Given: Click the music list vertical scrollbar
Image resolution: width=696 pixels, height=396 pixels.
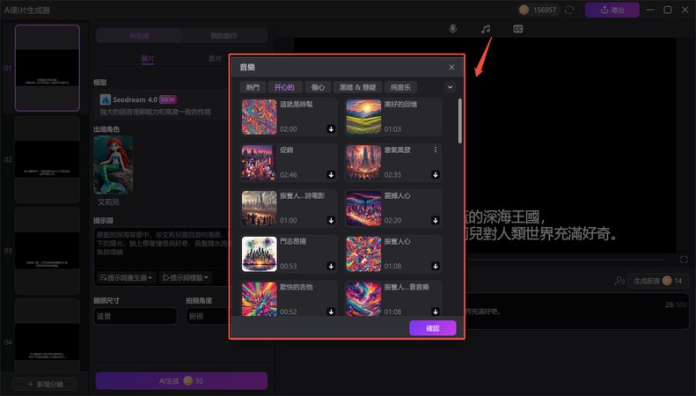Looking at the screenshot, I should click(x=459, y=121).
